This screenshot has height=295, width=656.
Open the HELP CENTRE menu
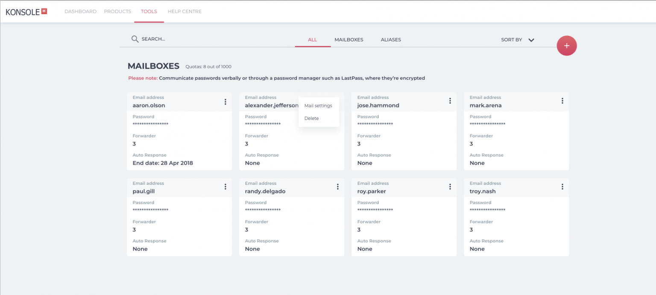[184, 11]
